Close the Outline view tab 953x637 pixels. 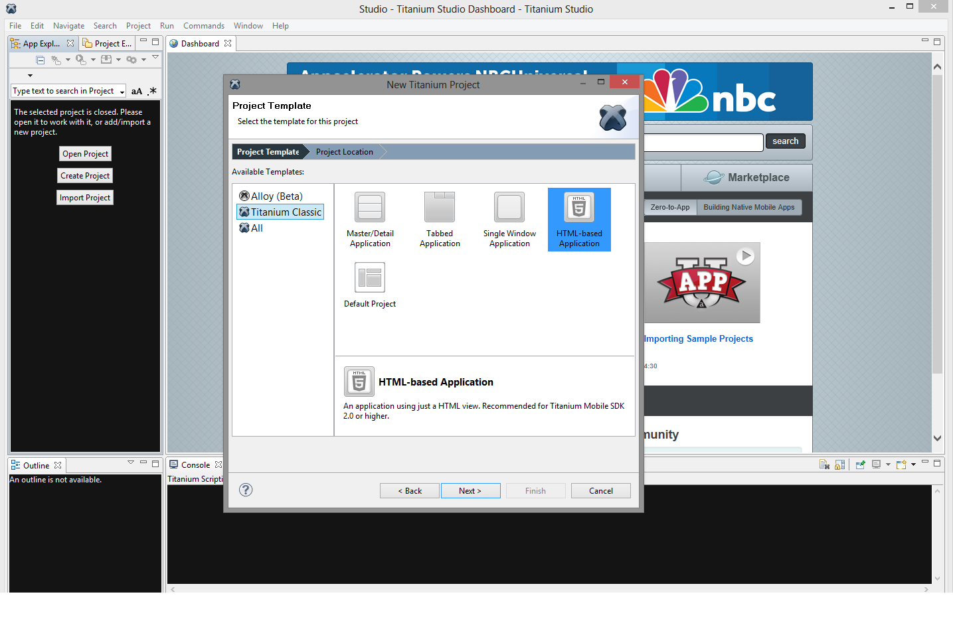58,465
